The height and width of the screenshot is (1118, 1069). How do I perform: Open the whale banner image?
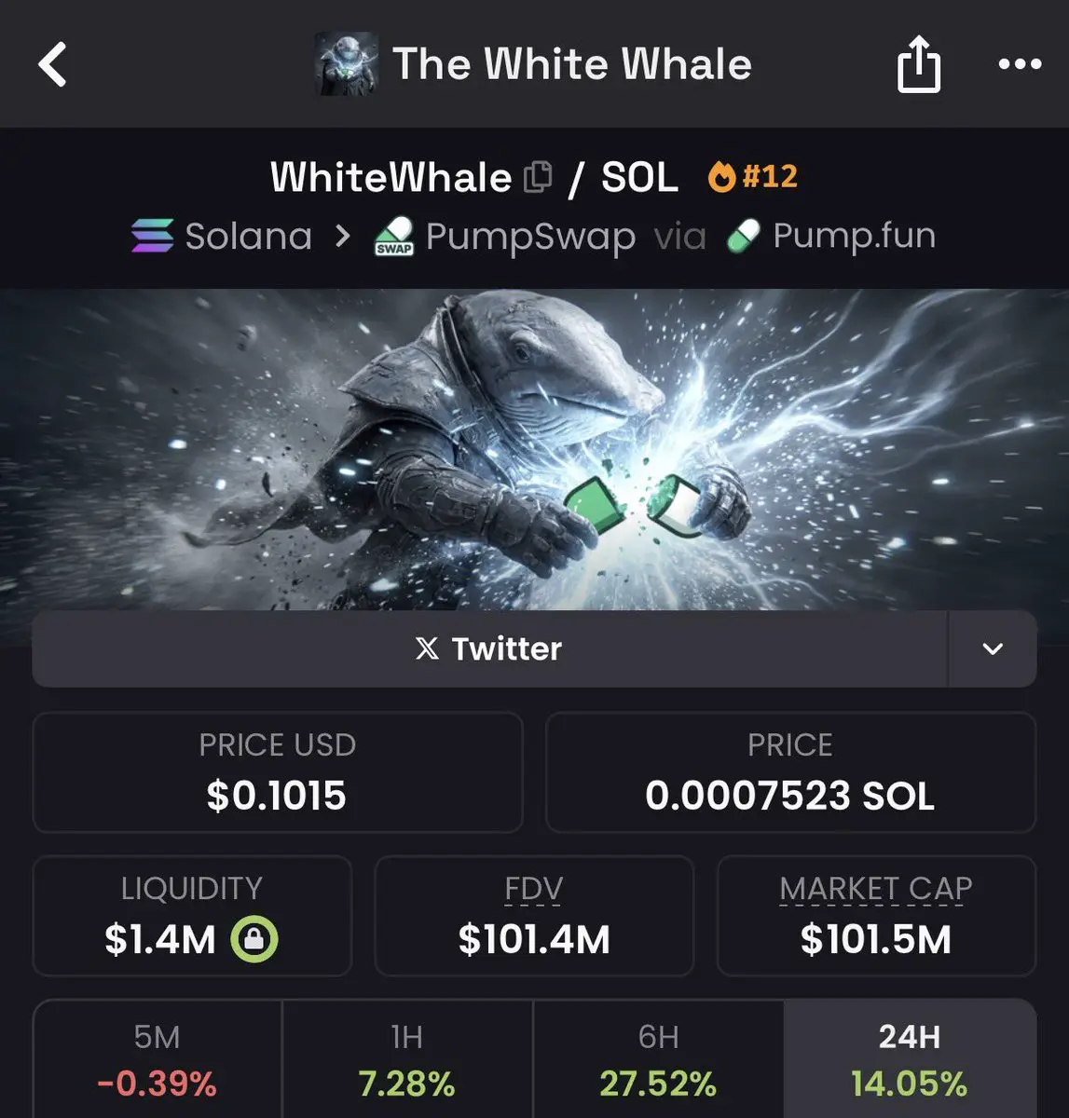(534, 449)
